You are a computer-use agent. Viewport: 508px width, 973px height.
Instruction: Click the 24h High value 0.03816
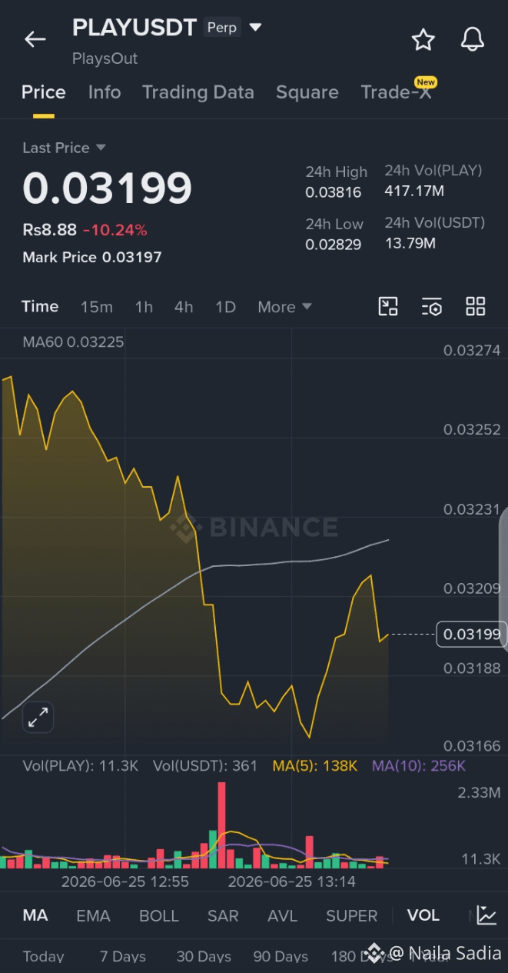334,192
